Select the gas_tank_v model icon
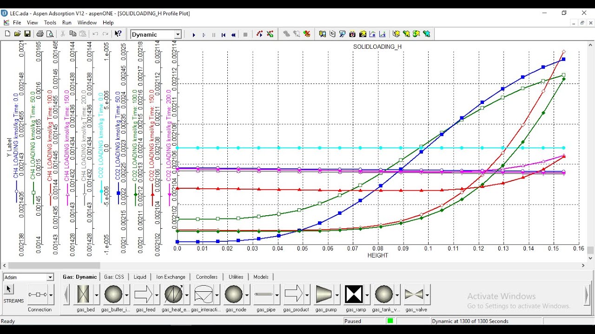Image resolution: width=595 pixels, height=334 pixels. tap(384, 295)
